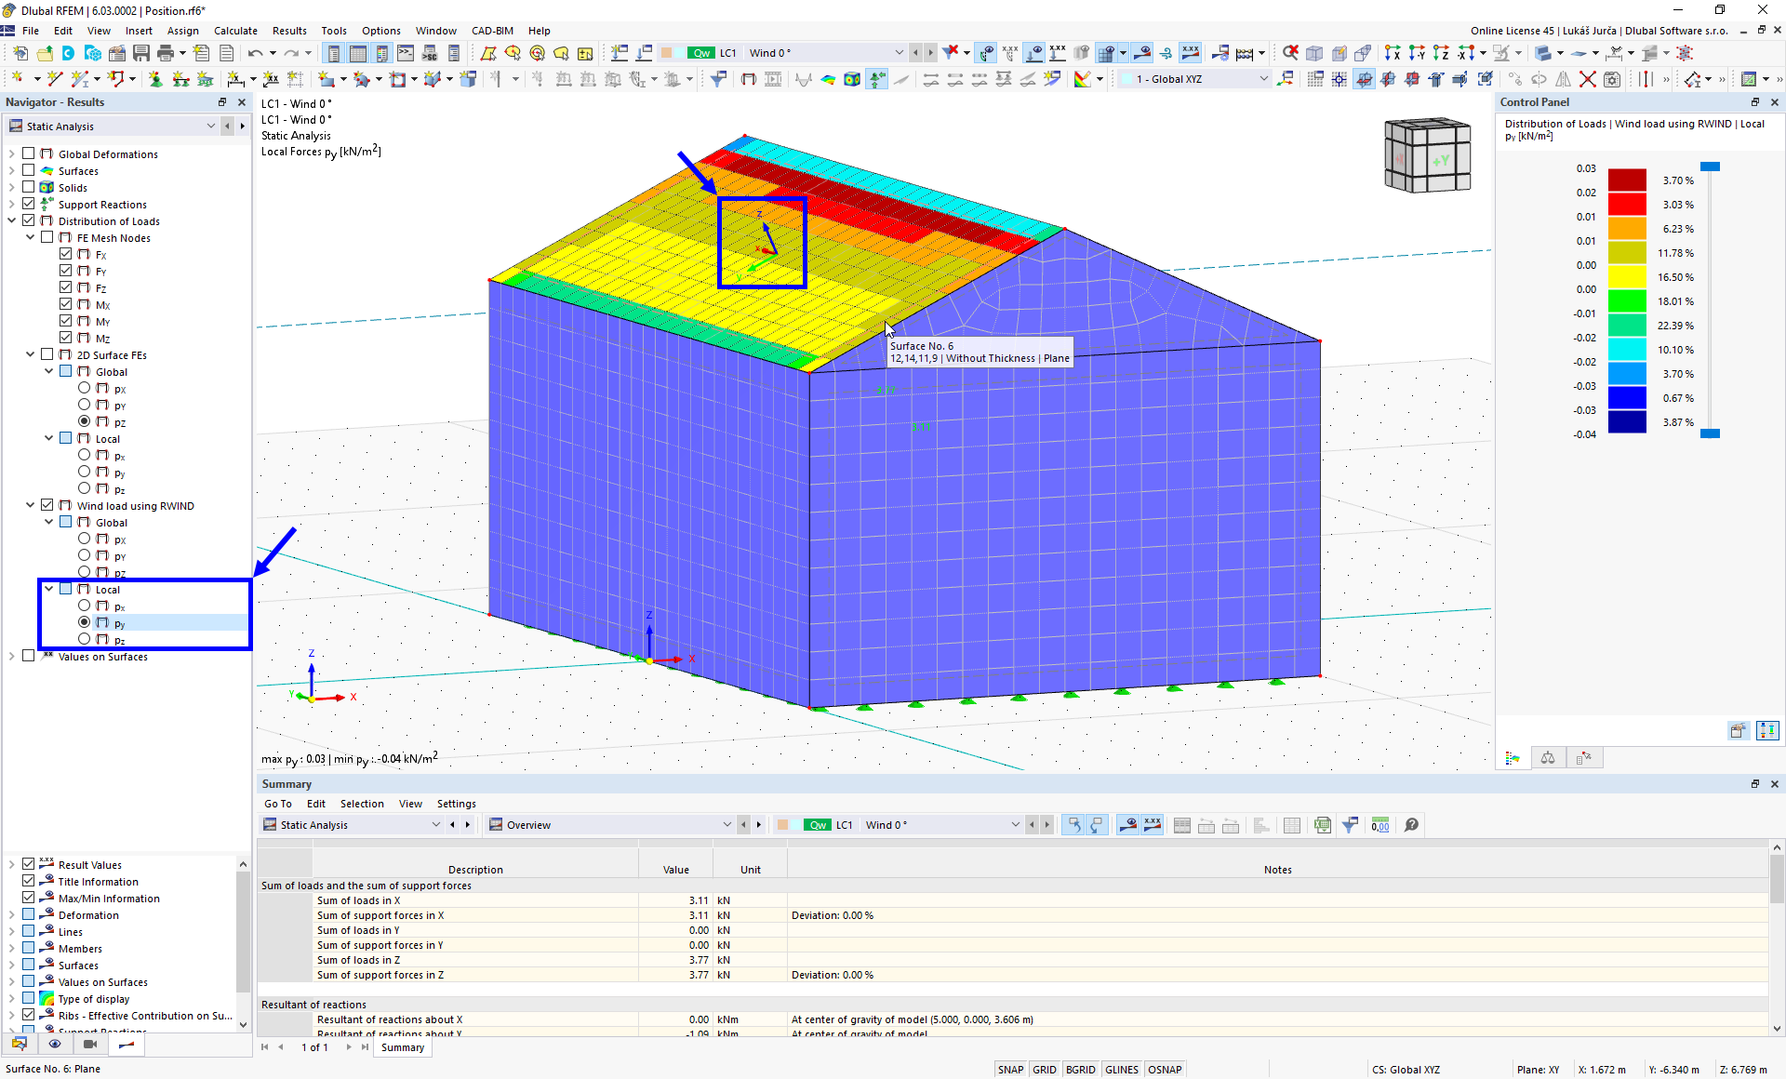Open the new model file icon
The width and height of the screenshot is (1786, 1079).
[x=20, y=53]
